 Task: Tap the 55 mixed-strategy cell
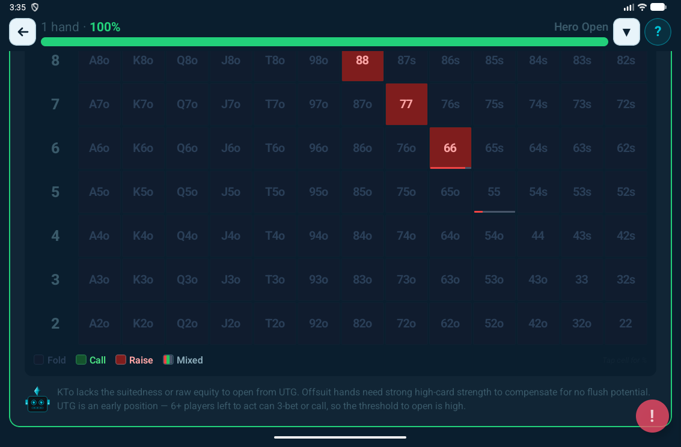[x=494, y=192]
